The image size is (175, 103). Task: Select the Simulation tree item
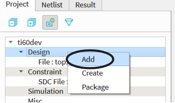(46, 91)
